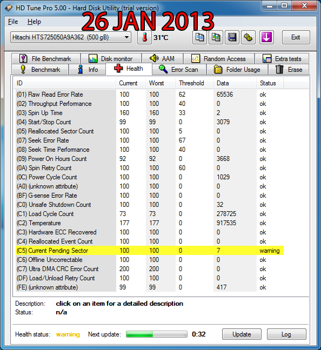
Task: Select the Raw Read Error Rate row
Action: pos(150,95)
